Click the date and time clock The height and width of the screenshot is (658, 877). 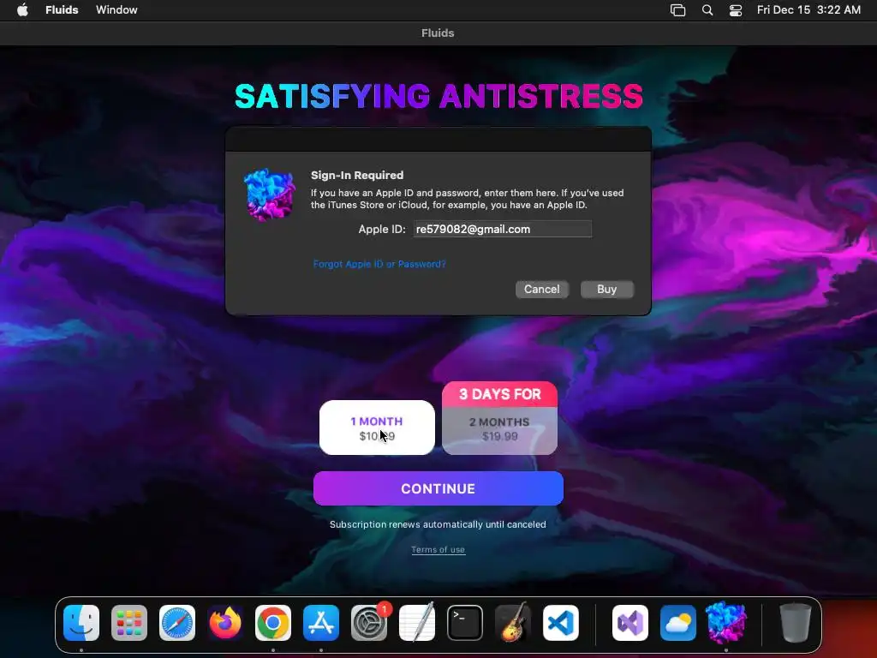pyautogui.click(x=808, y=9)
